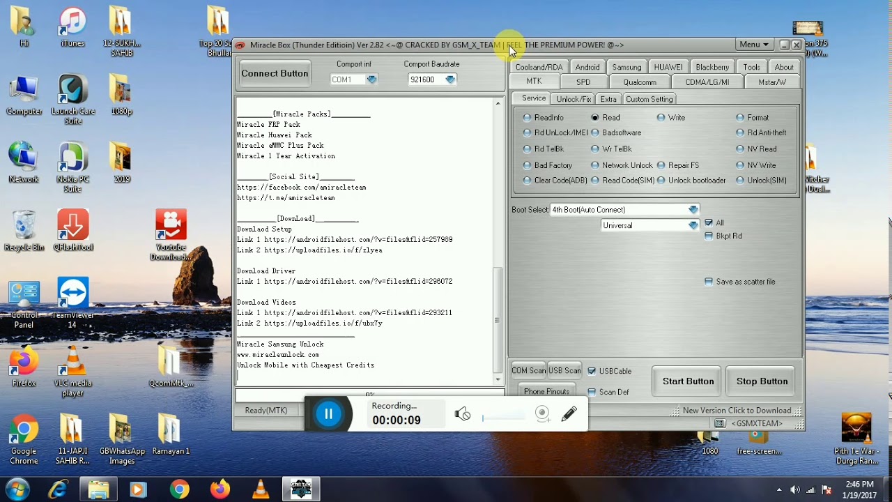
Task: Select the recorder pencil annotation tool
Action: [x=569, y=414]
